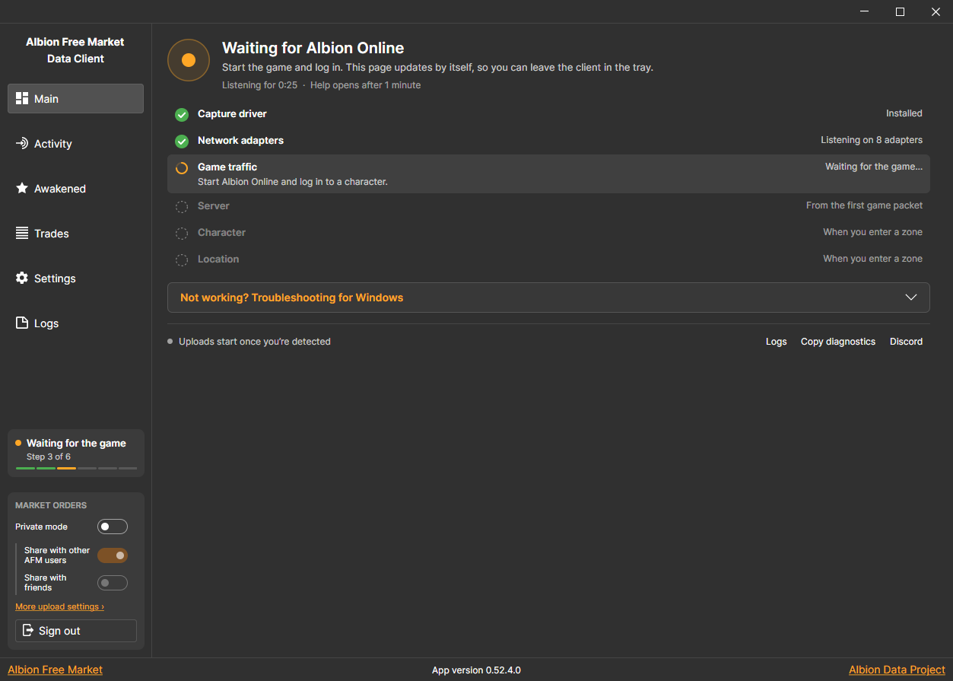Maximize the window
953x681 pixels.
900,11
